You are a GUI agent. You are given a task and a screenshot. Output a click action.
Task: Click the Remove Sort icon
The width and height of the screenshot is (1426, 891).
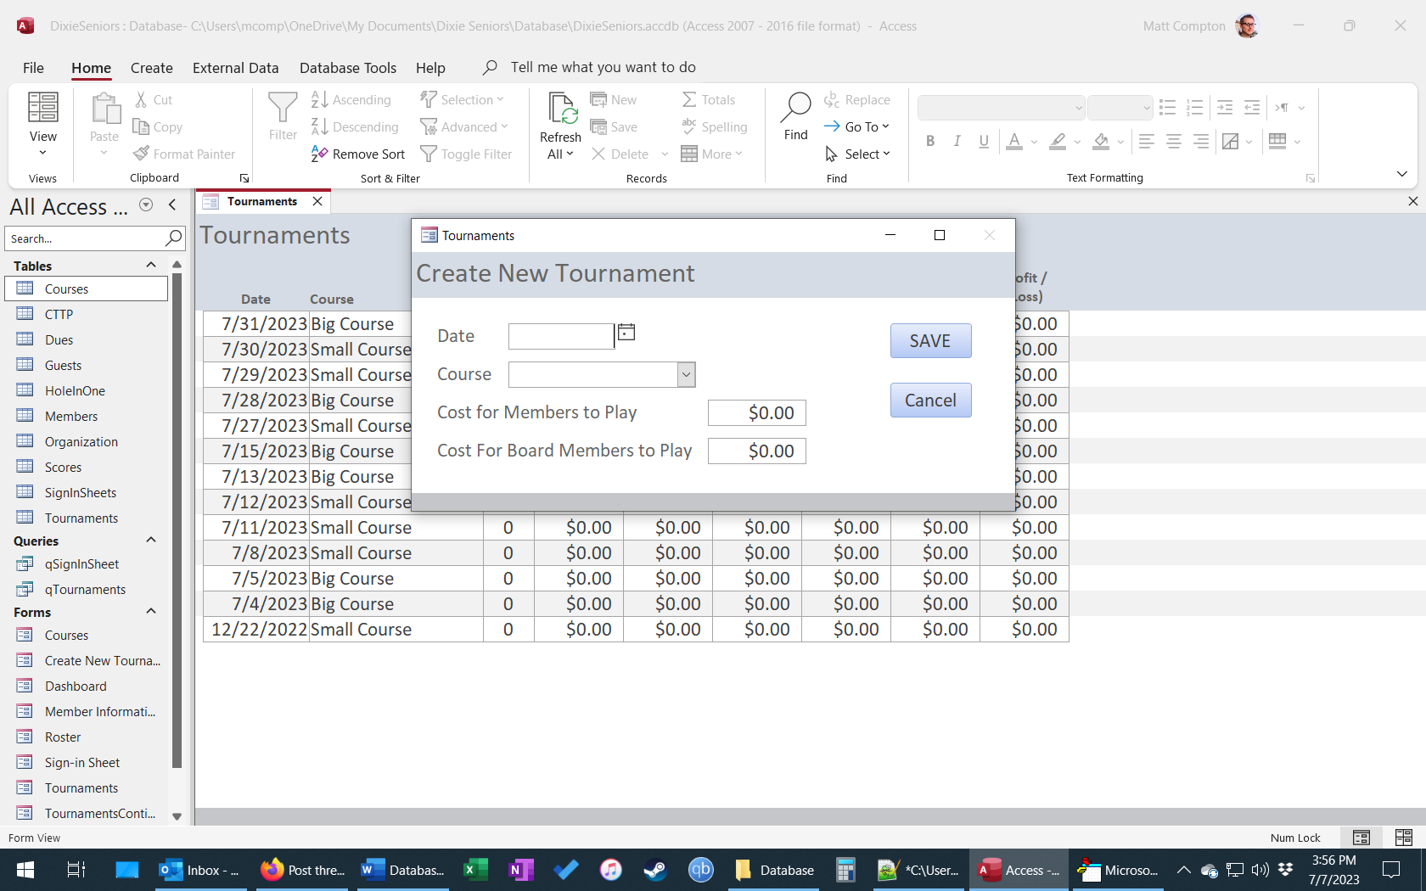[319, 154]
